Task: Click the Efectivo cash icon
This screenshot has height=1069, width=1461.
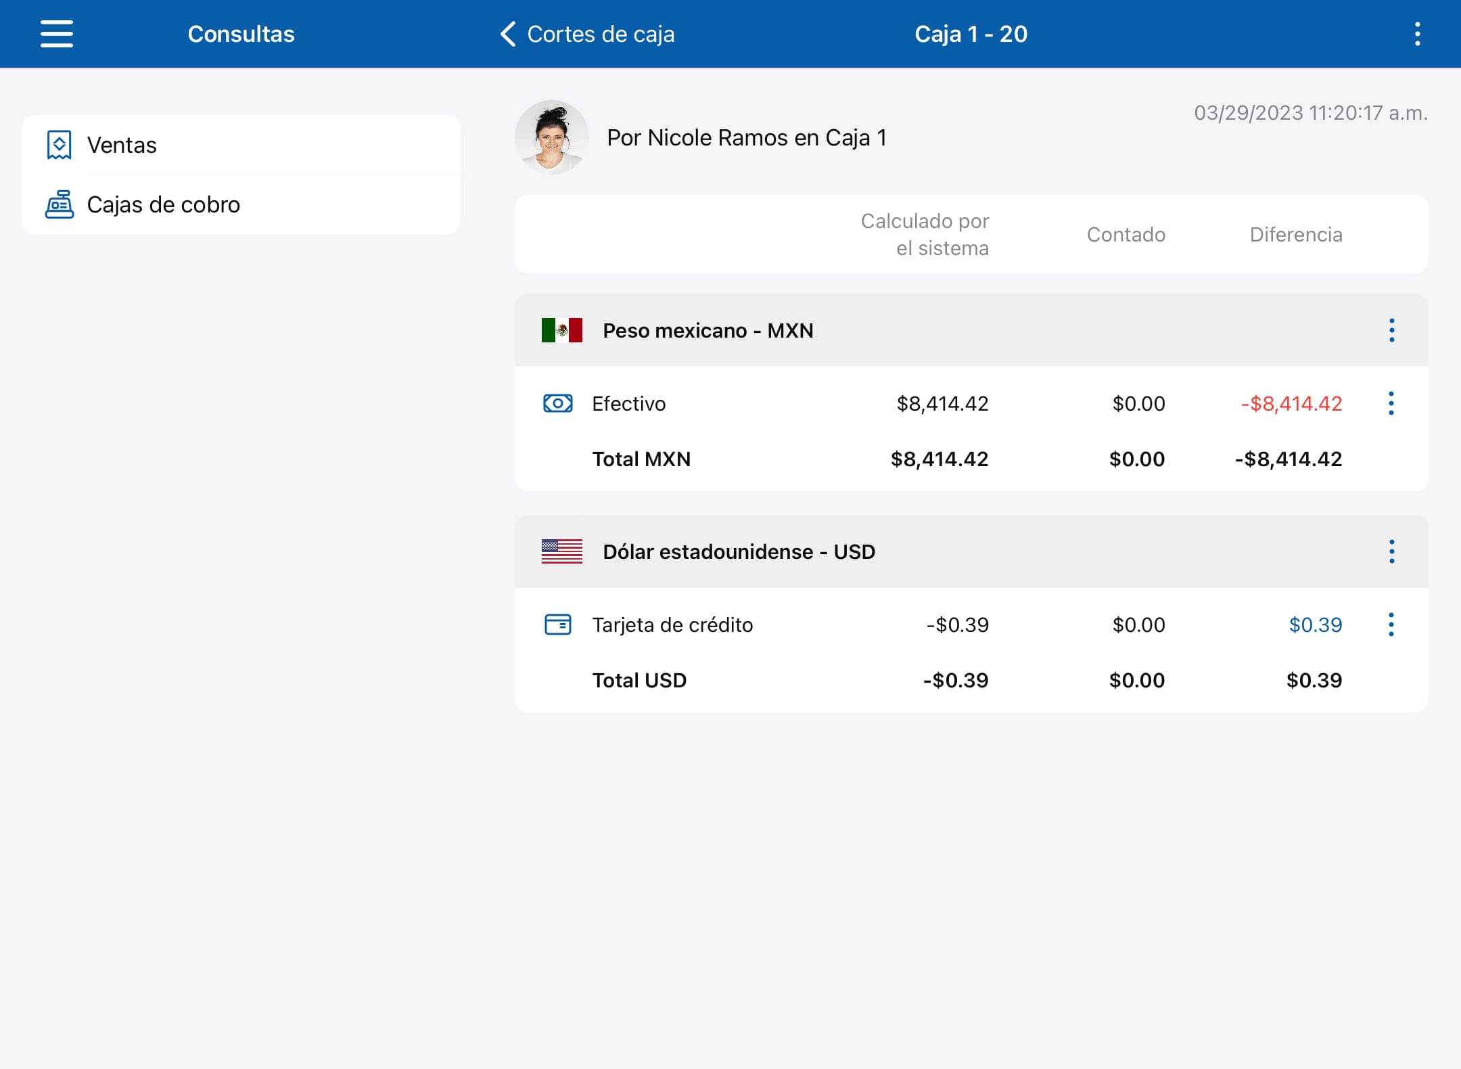Action: [558, 403]
